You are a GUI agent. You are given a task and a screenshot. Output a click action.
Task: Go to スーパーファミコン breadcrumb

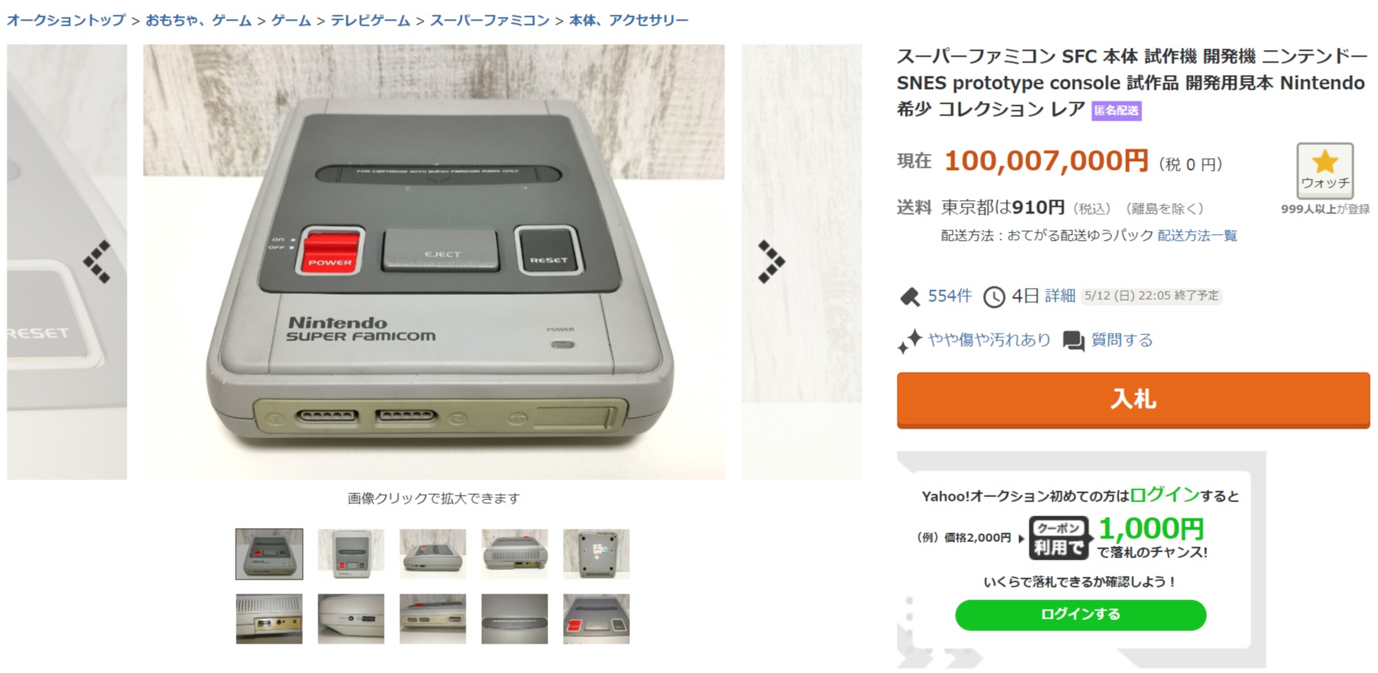tap(490, 20)
